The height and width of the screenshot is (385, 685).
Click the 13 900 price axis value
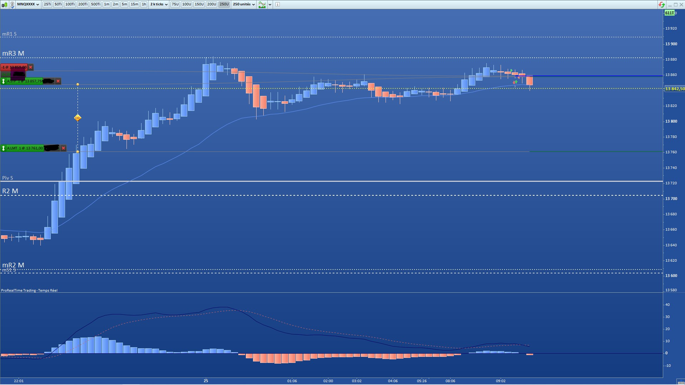pos(671,44)
